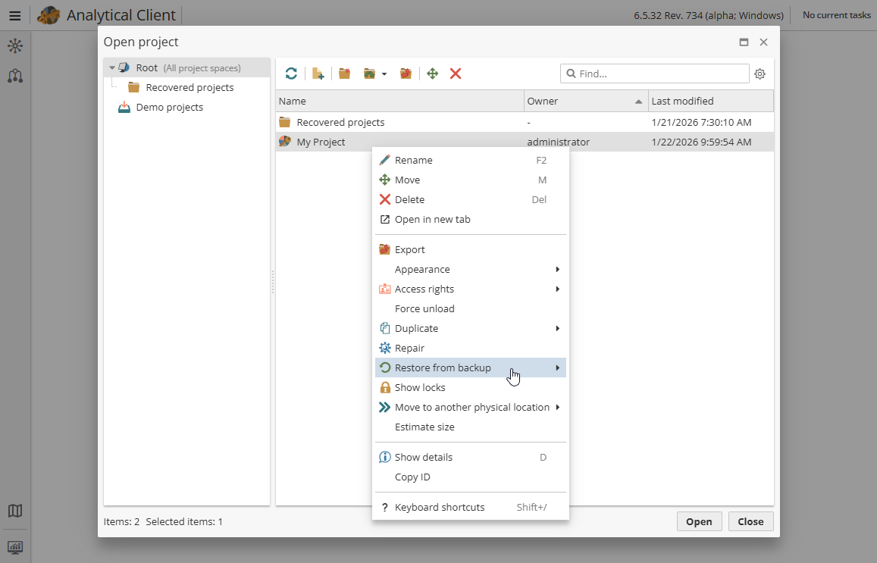Create a new folder
The image size is (877, 563).
point(344,74)
